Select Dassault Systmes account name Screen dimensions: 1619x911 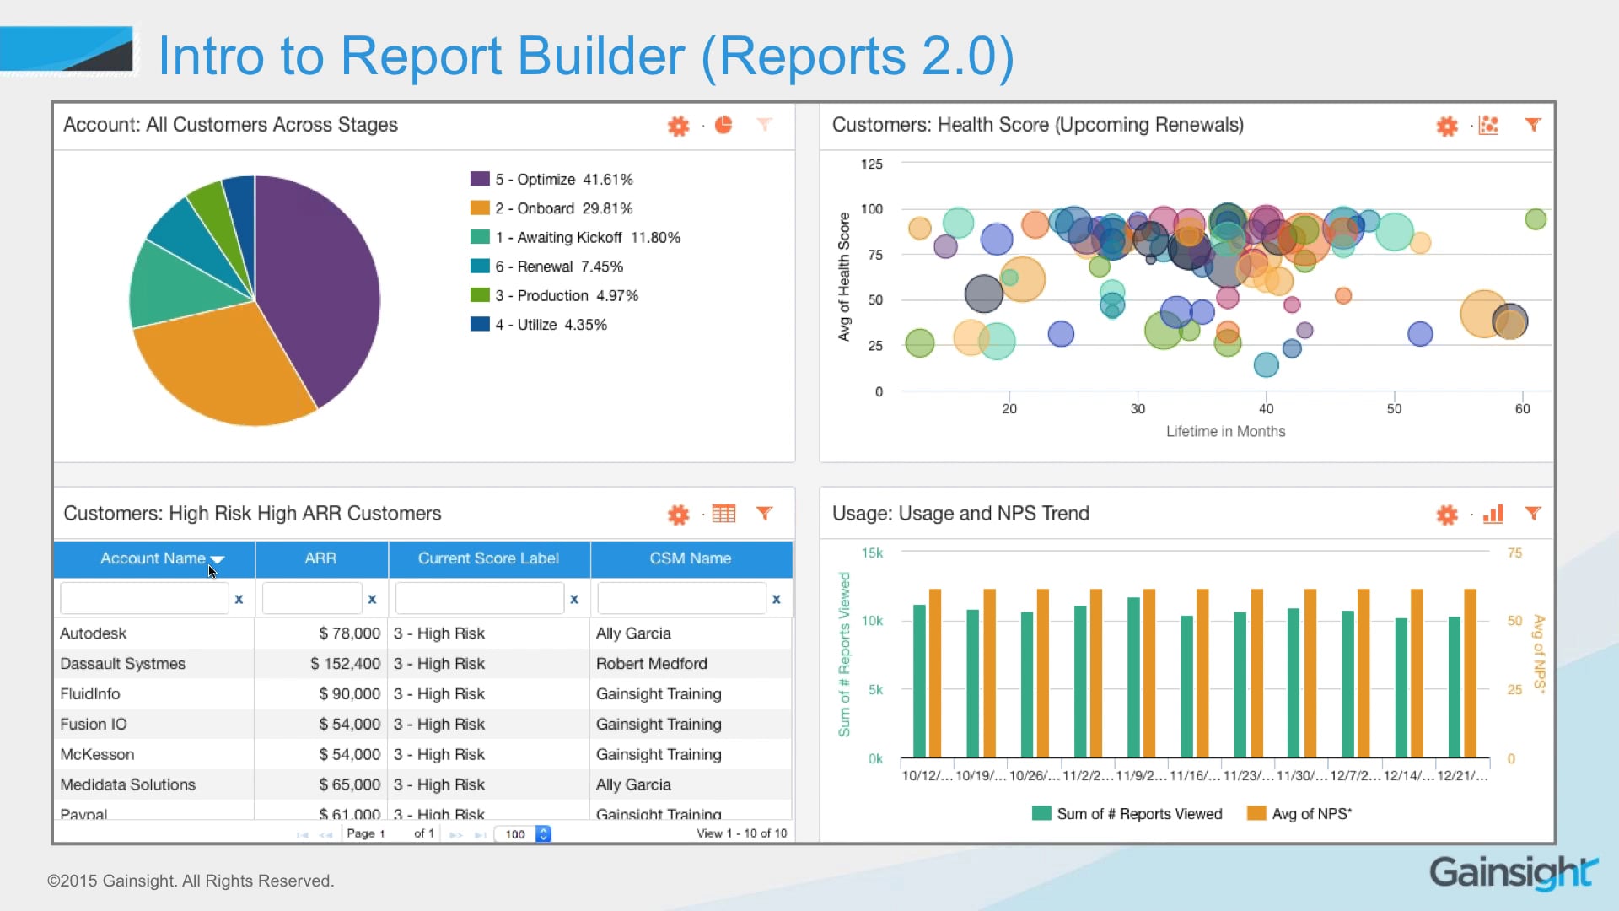pyautogui.click(x=123, y=664)
